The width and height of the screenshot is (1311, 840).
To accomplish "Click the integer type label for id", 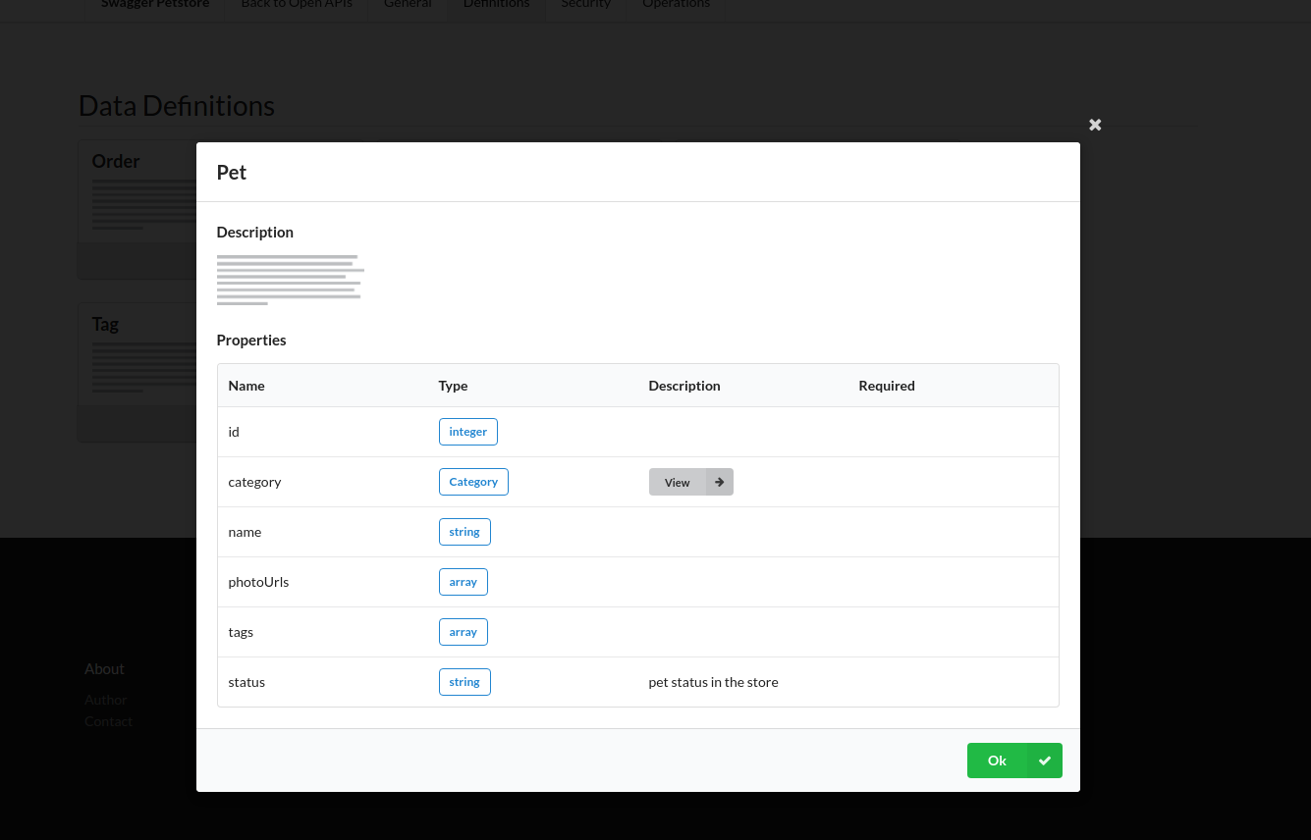I will 468,432.
